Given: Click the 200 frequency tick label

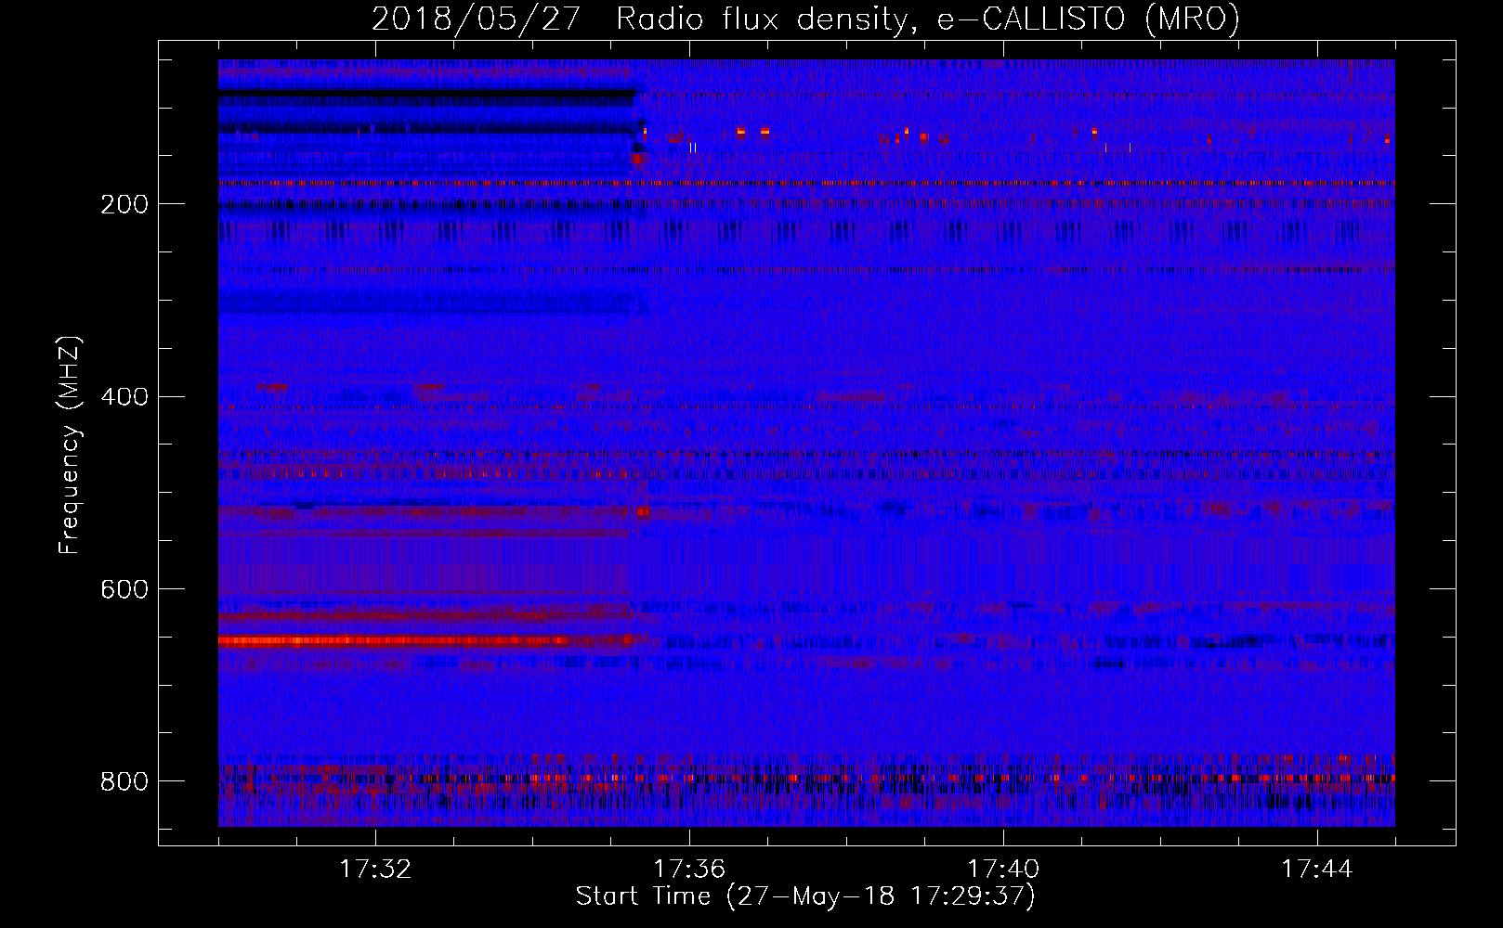Looking at the screenshot, I should 124,204.
